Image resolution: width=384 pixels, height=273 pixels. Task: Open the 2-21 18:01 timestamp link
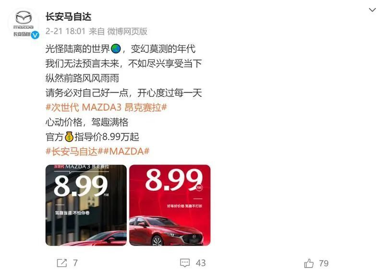[x=65, y=31]
